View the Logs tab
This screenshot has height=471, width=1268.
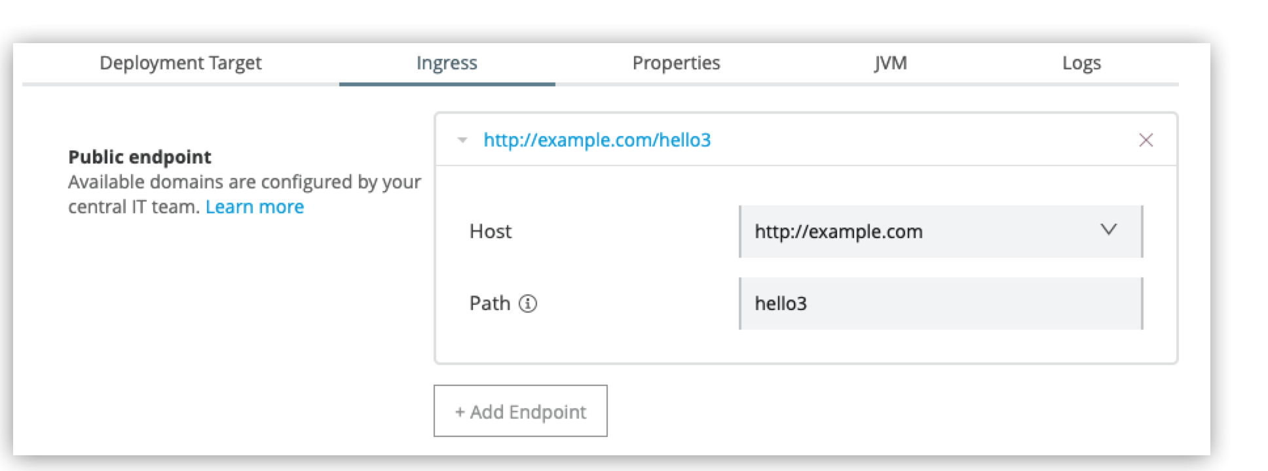1081,63
